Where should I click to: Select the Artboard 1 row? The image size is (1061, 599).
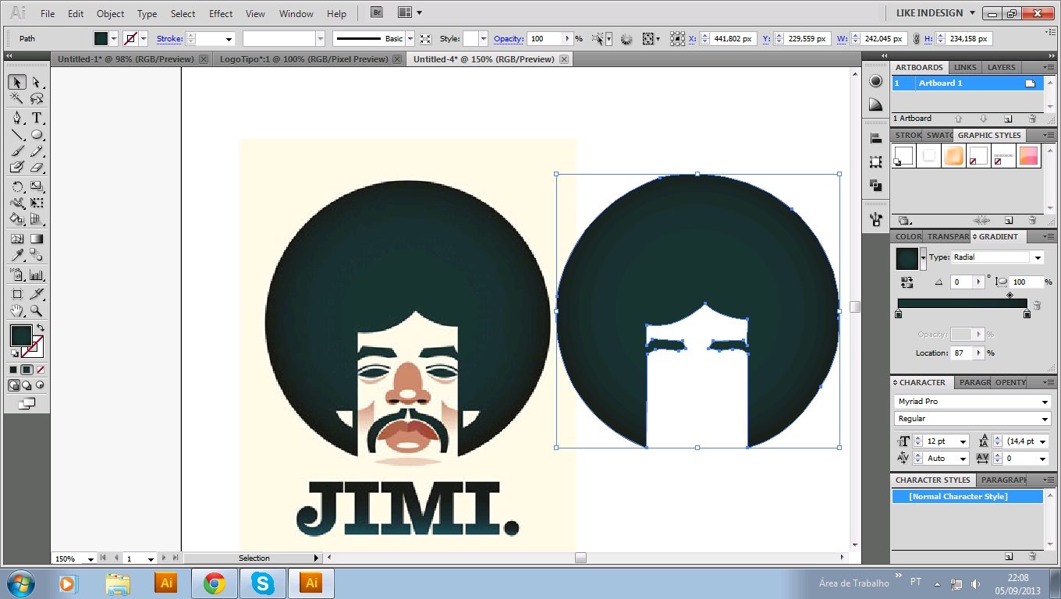pos(967,83)
